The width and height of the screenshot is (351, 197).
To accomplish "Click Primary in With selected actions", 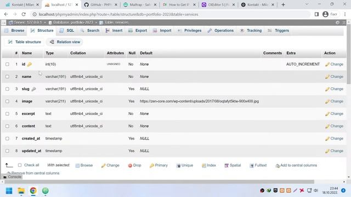I will 158,165.
